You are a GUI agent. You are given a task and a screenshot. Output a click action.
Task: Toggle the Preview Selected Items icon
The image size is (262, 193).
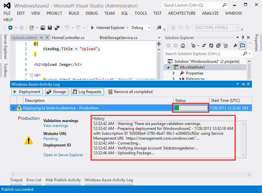tap(242, 46)
